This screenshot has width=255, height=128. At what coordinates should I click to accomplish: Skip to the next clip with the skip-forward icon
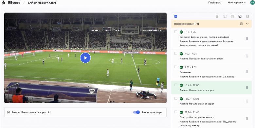pyautogui.click(x=49, y=112)
